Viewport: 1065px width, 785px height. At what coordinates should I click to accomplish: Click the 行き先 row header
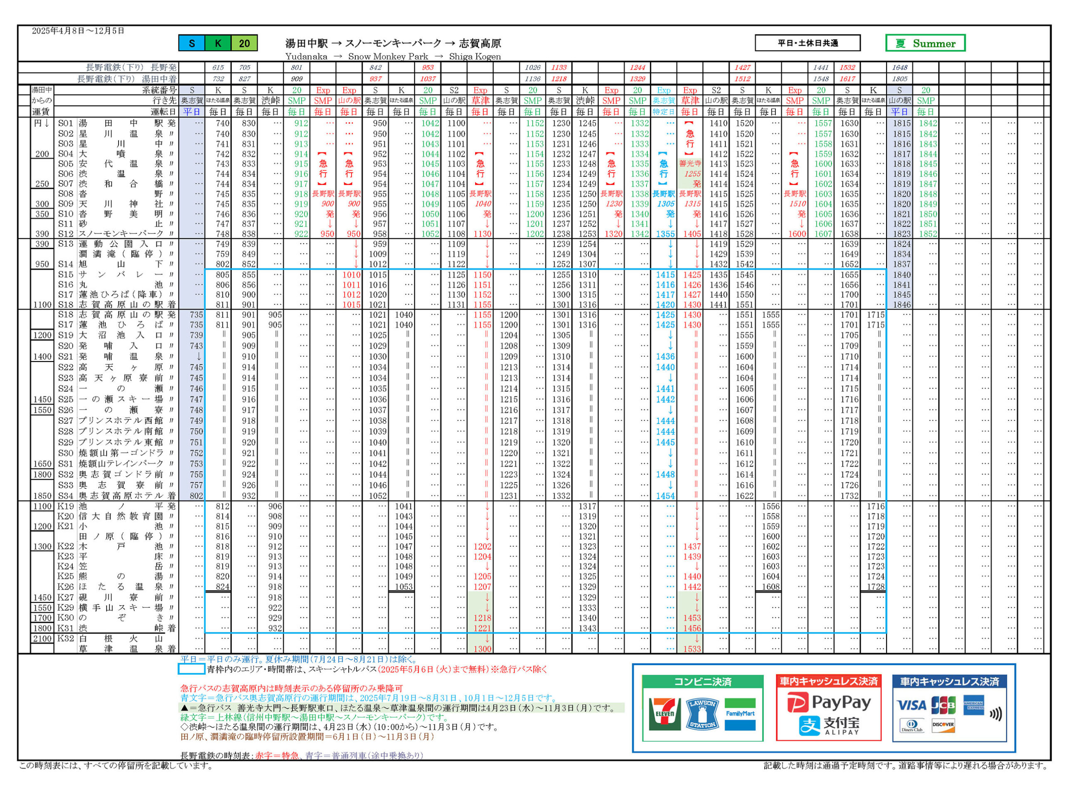[x=164, y=101]
